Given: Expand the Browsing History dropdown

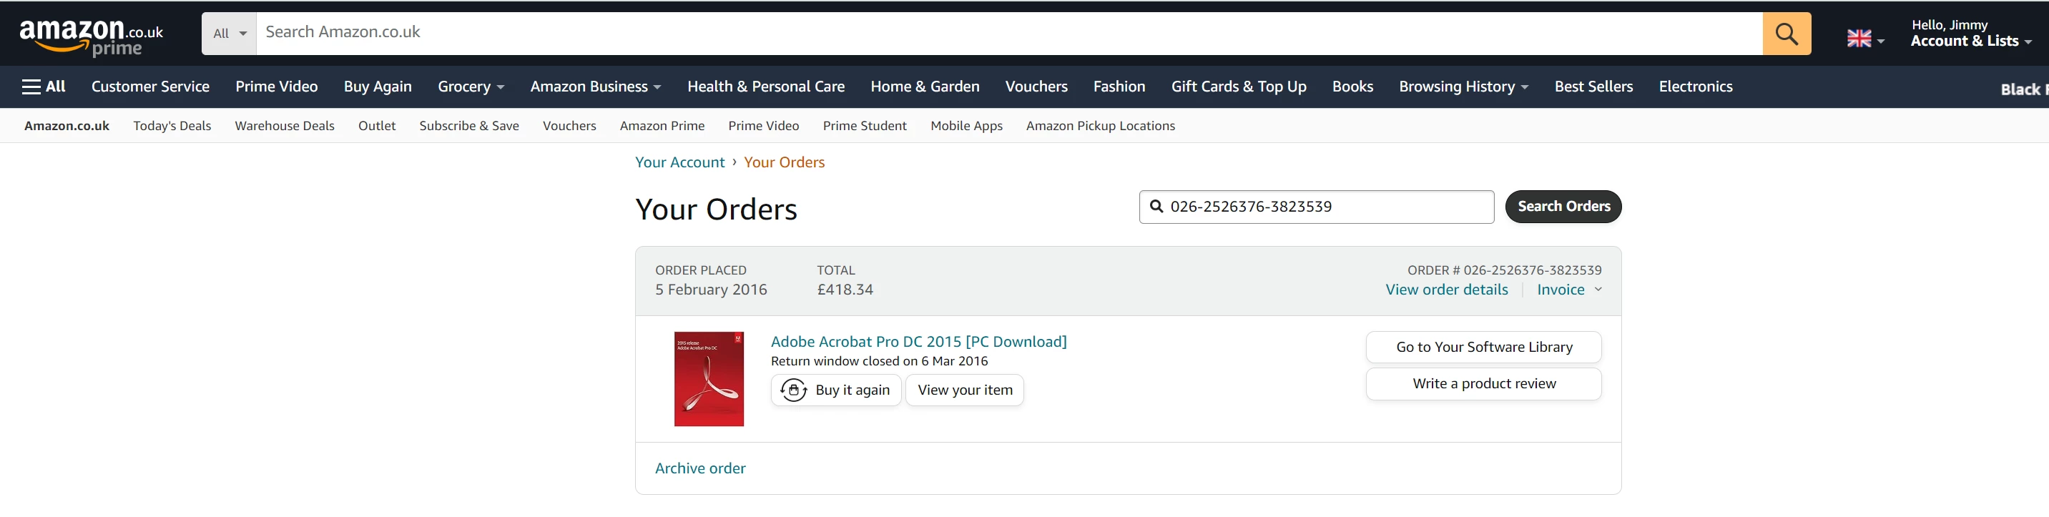Looking at the screenshot, I should (1463, 87).
